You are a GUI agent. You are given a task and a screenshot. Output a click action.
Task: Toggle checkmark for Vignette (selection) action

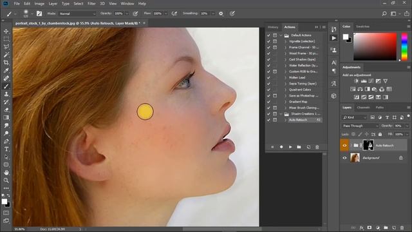(268, 41)
